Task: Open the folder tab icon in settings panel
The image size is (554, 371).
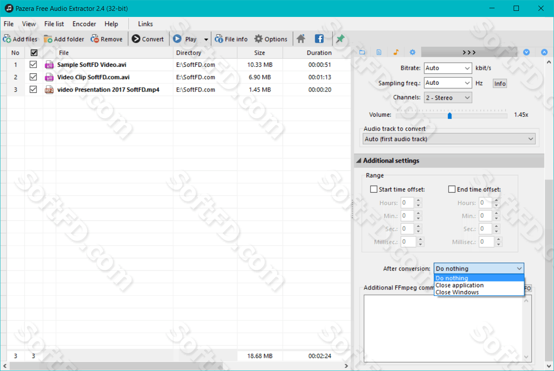Action: coord(362,53)
